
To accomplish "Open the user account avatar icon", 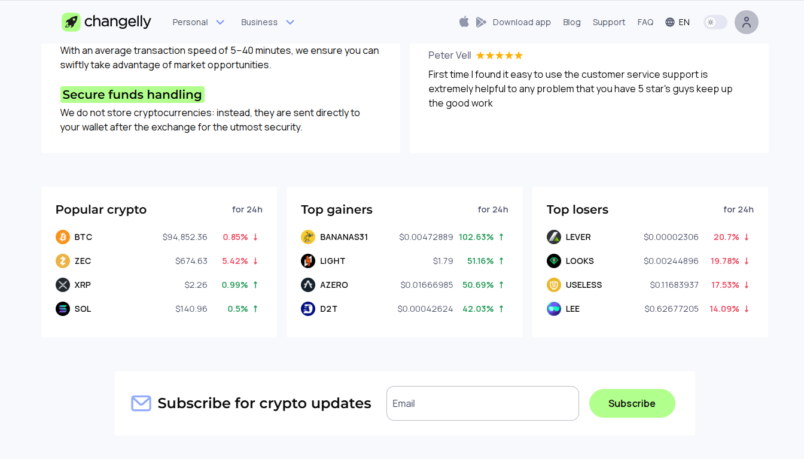I will coord(746,22).
